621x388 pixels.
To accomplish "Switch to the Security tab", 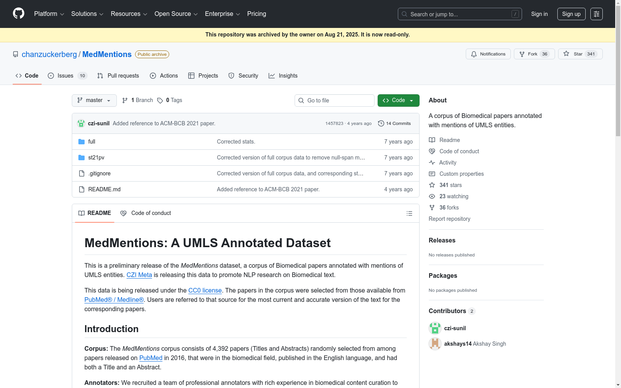I will [x=243, y=76].
